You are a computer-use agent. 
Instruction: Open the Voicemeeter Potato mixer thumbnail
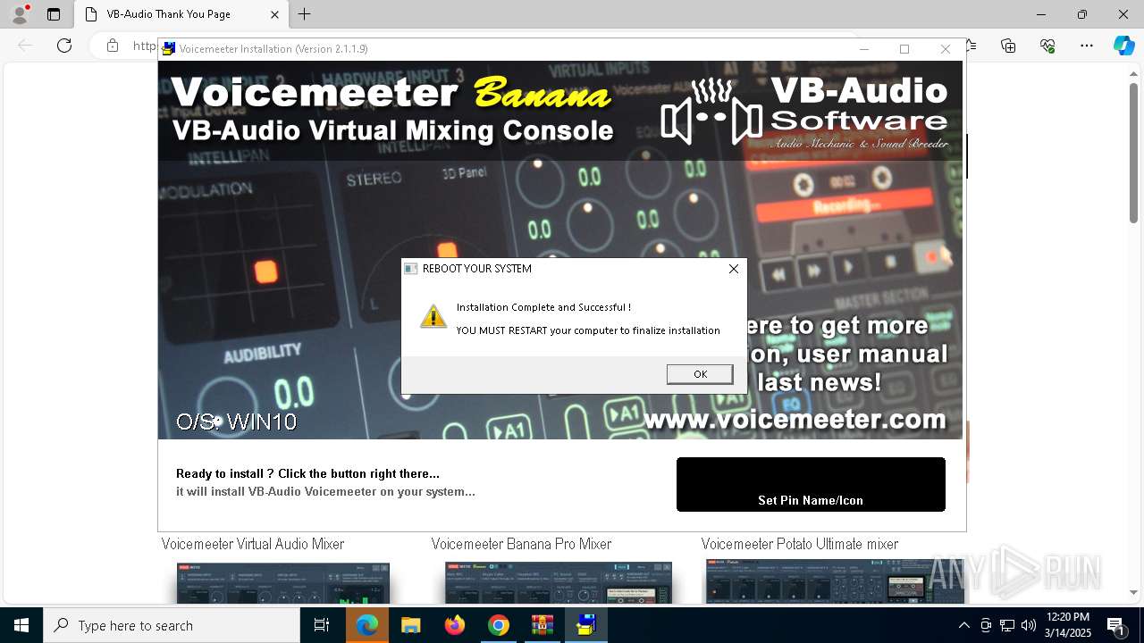pyautogui.click(x=835, y=582)
